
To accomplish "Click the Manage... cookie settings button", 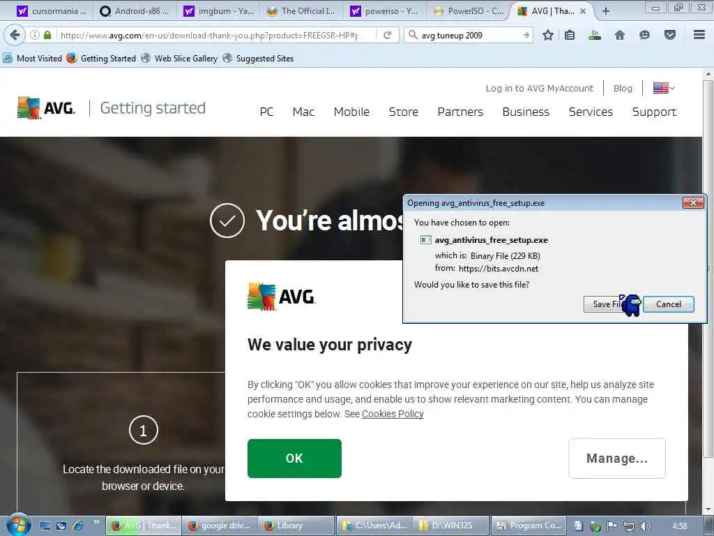I will coord(617,459).
